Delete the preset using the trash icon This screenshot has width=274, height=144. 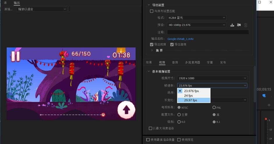(x=245, y=25)
